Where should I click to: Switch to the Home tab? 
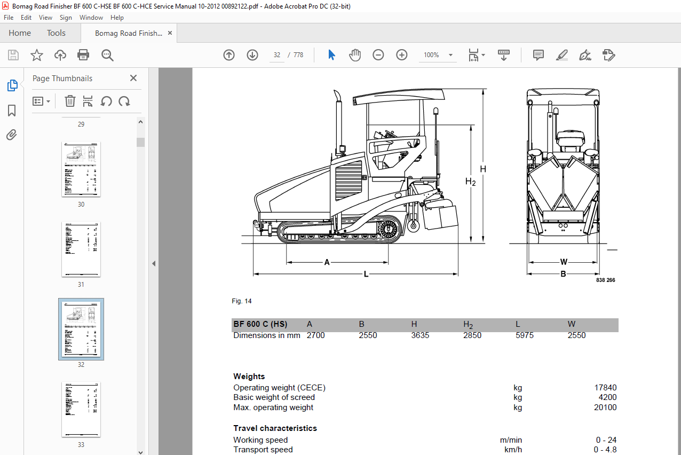click(x=20, y=33)
